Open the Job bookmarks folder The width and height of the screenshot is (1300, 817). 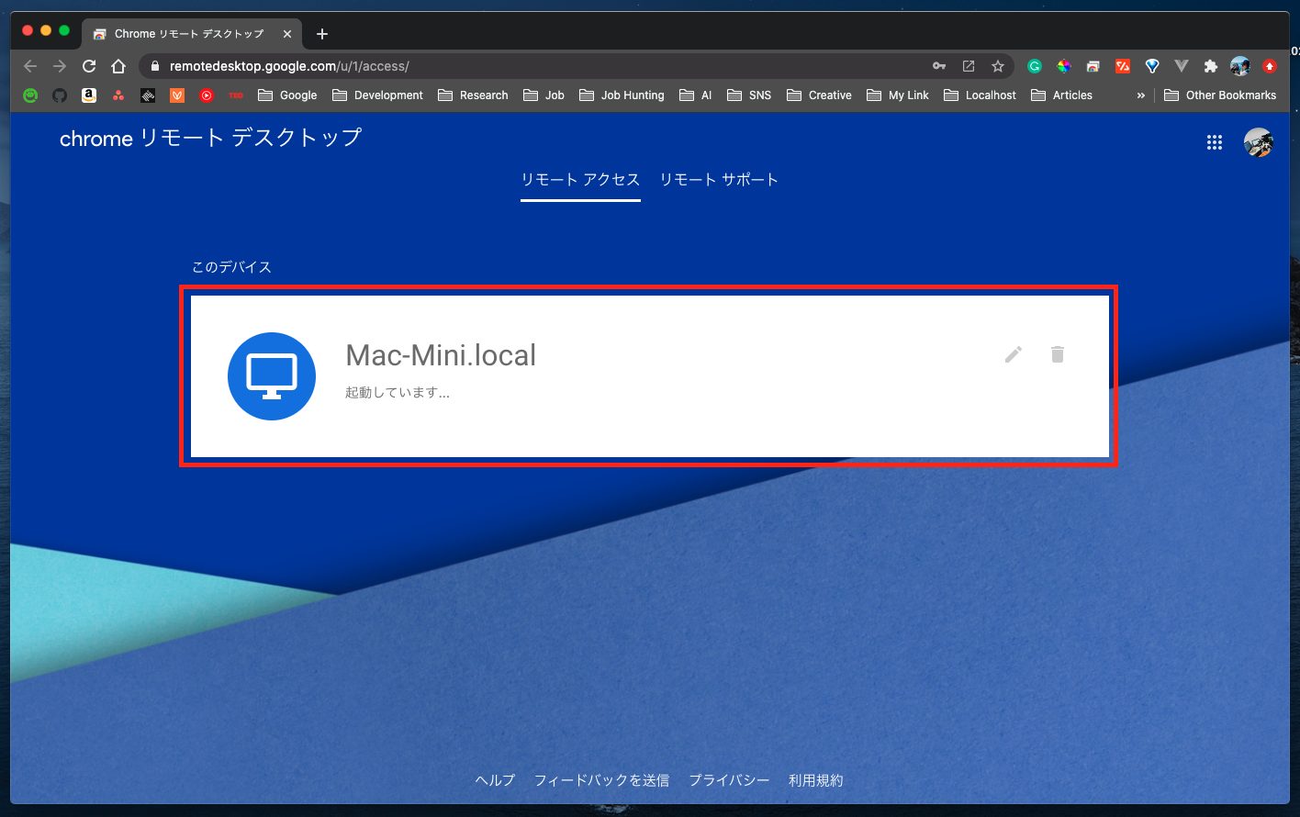point(544,95)
